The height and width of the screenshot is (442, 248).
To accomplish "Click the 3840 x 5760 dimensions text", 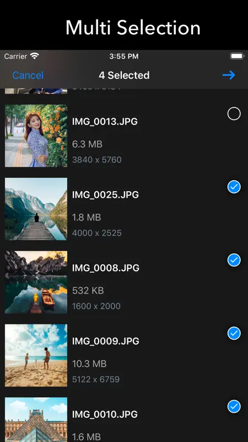I will [97, 160].
